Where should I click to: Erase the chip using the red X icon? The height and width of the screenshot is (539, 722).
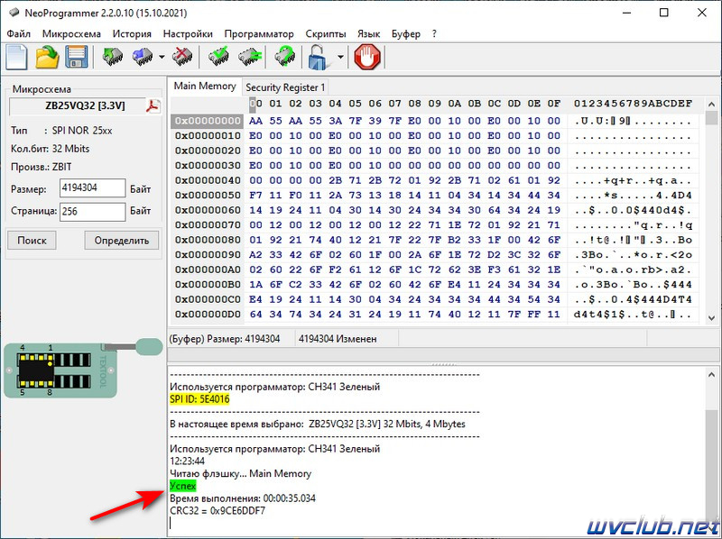pyautogui.click(x=182, y=57)
